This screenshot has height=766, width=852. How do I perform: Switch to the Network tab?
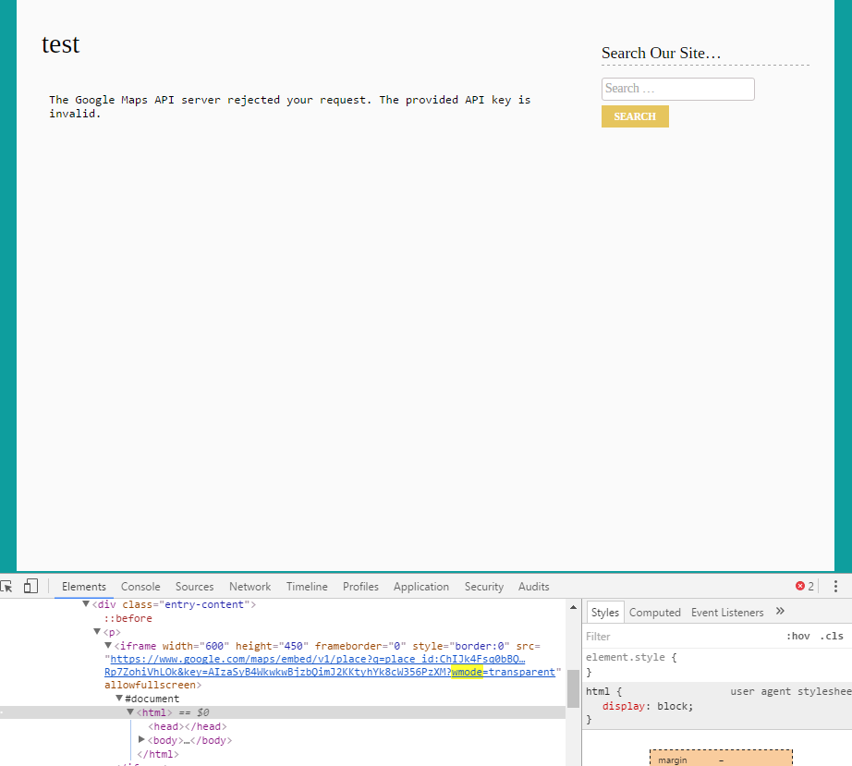(250, 587)
